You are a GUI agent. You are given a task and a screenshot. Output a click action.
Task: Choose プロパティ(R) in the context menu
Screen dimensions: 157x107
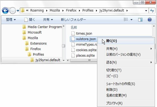(126, 103)
